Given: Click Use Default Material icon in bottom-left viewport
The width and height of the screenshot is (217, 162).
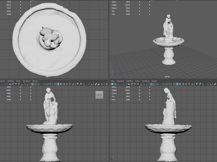Looking at the screenshot, I should [61, 84].
